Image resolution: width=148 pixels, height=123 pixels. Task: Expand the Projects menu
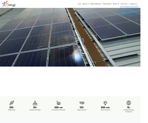pos(116,4)
